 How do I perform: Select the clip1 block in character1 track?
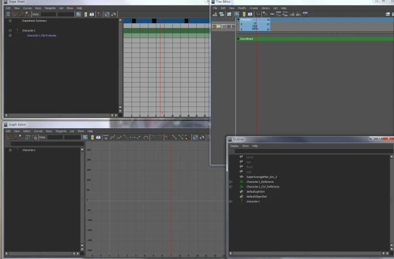coord(255,26)
